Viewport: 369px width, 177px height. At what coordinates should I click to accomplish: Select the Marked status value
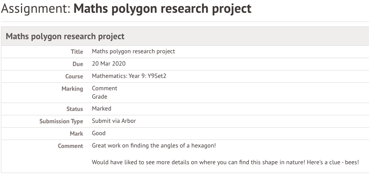(x=102, y=109)
